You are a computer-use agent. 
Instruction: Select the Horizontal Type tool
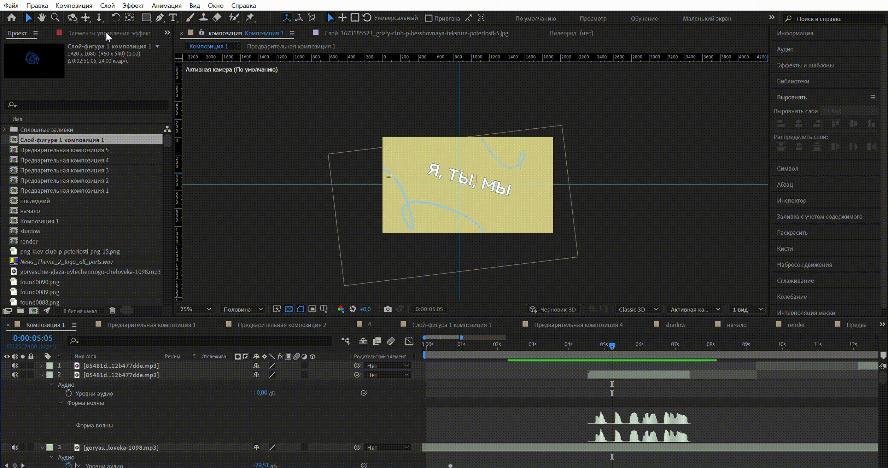point(173,18)
